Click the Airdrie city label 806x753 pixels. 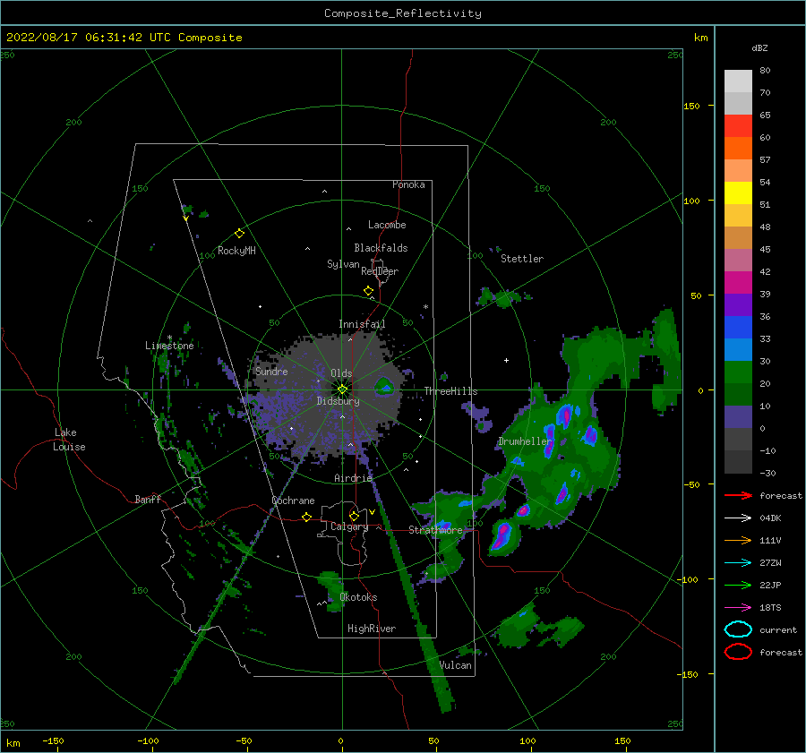[353, 478]
